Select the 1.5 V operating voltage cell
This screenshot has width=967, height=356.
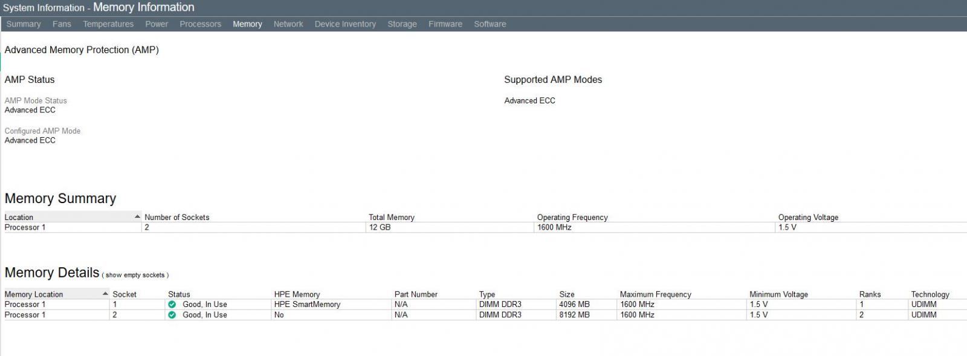point(788,227)
